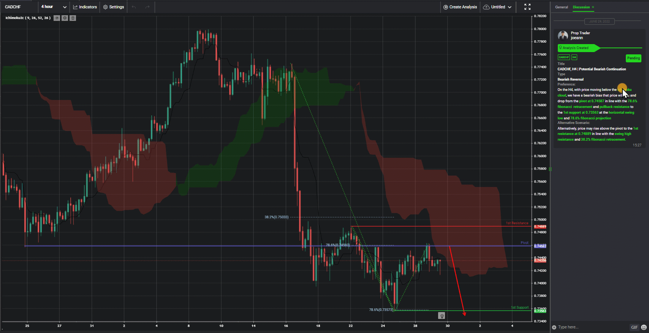
Task: Click the Pivot line label on chart
Action: (x=524, y=243)
